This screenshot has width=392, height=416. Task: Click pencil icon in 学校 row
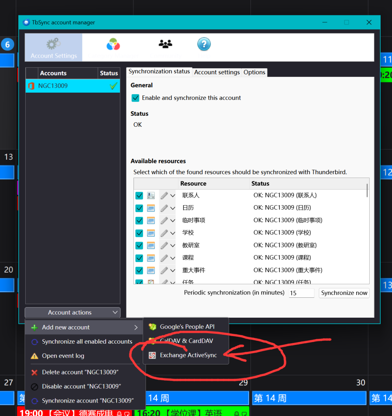[x=164, y=233]
